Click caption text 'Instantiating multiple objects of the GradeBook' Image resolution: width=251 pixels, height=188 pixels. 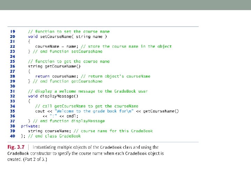[77, 147]
